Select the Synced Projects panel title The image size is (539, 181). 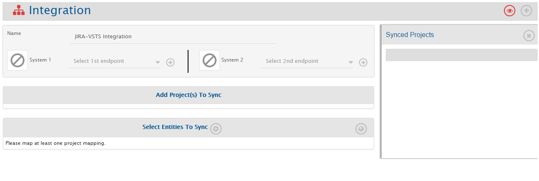pyautogui.click(x=410, y=35)
